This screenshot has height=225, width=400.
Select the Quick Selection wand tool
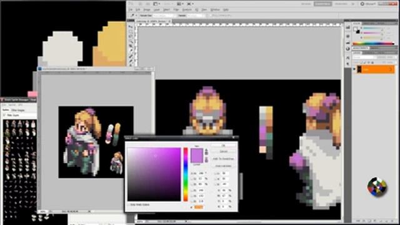[131, 41]
